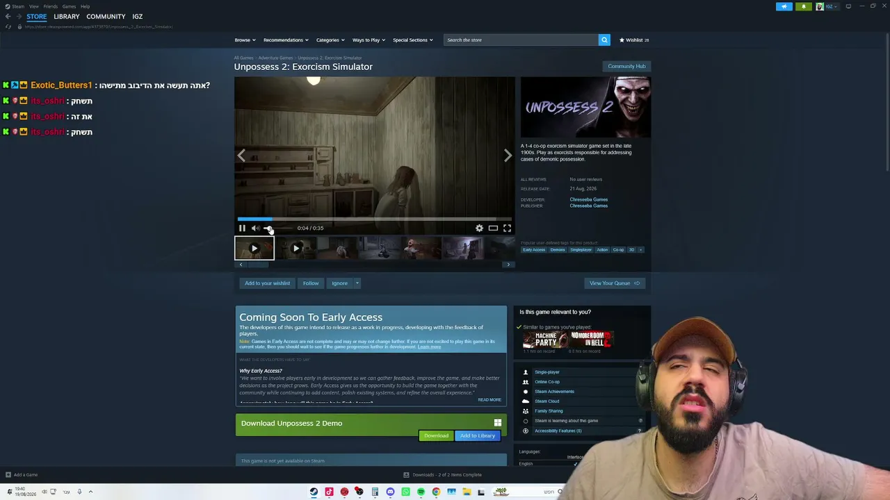The image size is (890, 500).
Task: Open Steam notifications bell
Action: click(x=803, y=6)
